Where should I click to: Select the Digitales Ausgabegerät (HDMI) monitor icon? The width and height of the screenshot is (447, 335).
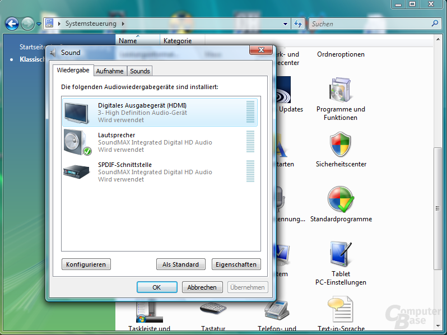point(76,113)
